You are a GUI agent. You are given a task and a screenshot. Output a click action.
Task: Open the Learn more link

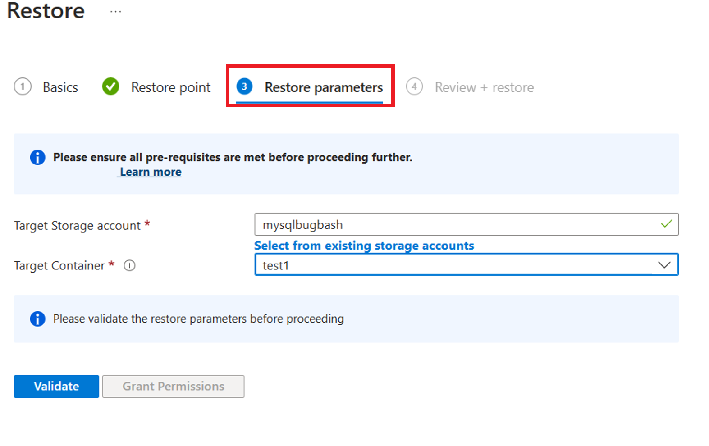151,172
